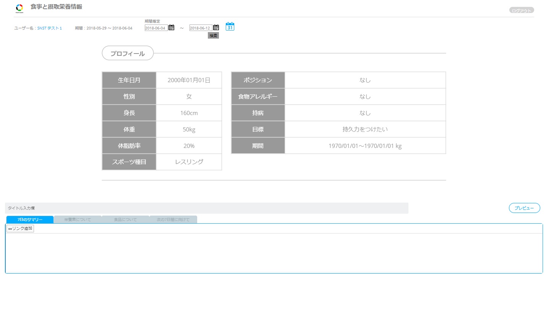Open the 次の7日間に向けて tab
Screen dimensions: 546x310
click(x=173, y=220)
